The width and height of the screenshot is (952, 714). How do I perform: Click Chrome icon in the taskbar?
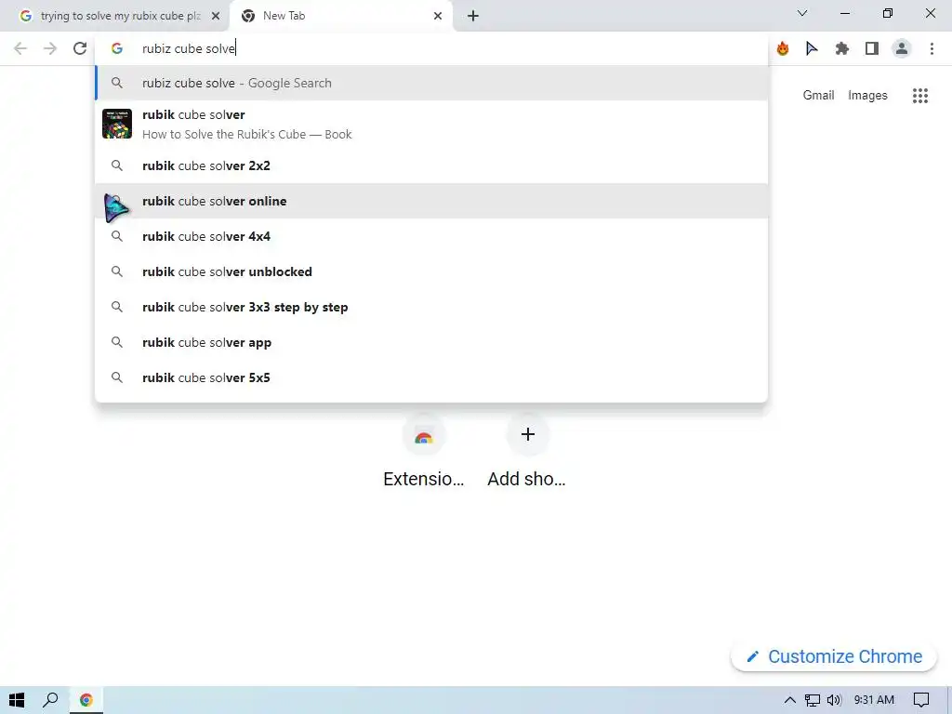pyautogui.click(x=86, y=700)
